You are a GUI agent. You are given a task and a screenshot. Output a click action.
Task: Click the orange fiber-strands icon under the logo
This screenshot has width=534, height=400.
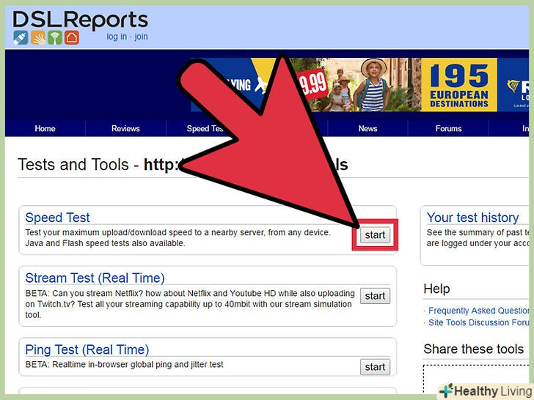(38, 38)
